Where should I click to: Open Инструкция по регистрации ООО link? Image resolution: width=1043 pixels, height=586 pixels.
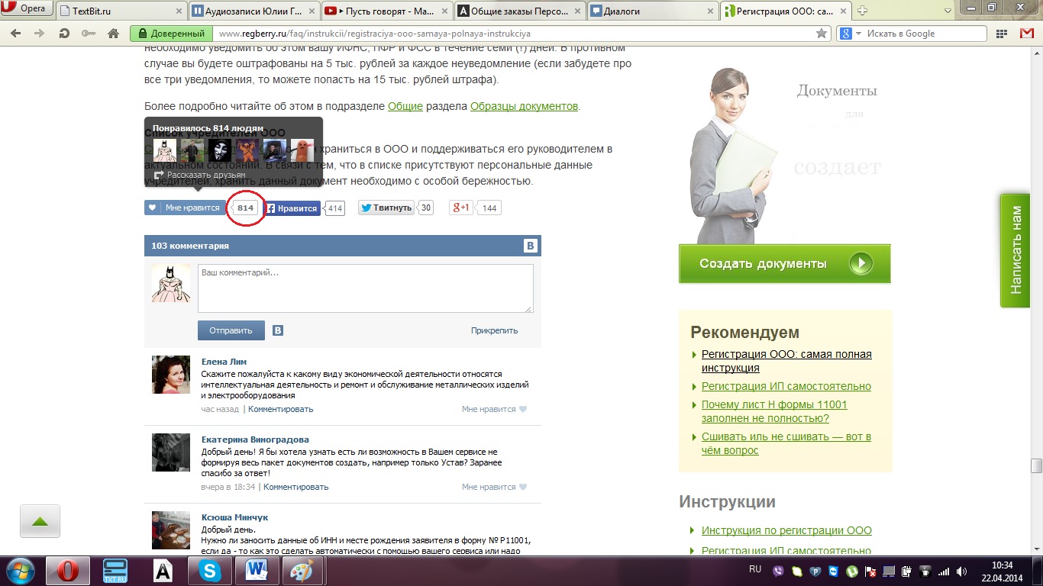click(x=786, y=530)
